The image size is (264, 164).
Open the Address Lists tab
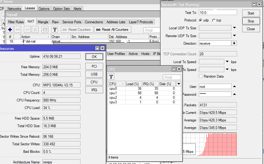click(116, 22)
